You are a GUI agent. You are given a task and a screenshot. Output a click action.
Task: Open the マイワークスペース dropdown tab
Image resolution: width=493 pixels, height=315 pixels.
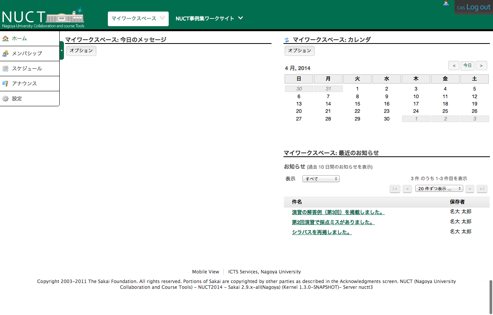coord(138,18)
